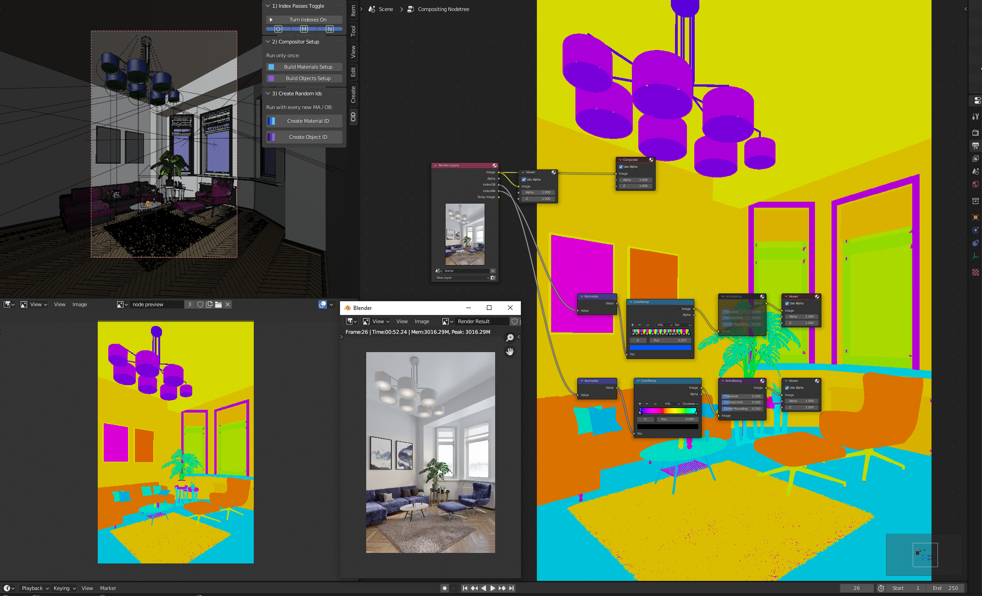Toggle auto keying record button
Viewport: 982px width, 596px height.
point(444,588)
